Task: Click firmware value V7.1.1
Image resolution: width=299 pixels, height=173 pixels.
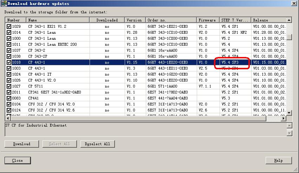Action: 205,86
